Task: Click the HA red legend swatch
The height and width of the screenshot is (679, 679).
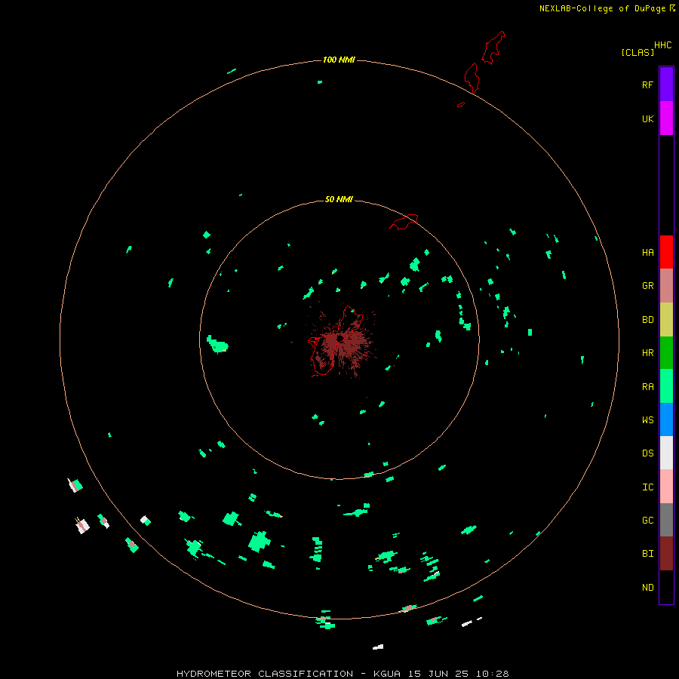Action: pyautogui.click(x=666, y=252)
